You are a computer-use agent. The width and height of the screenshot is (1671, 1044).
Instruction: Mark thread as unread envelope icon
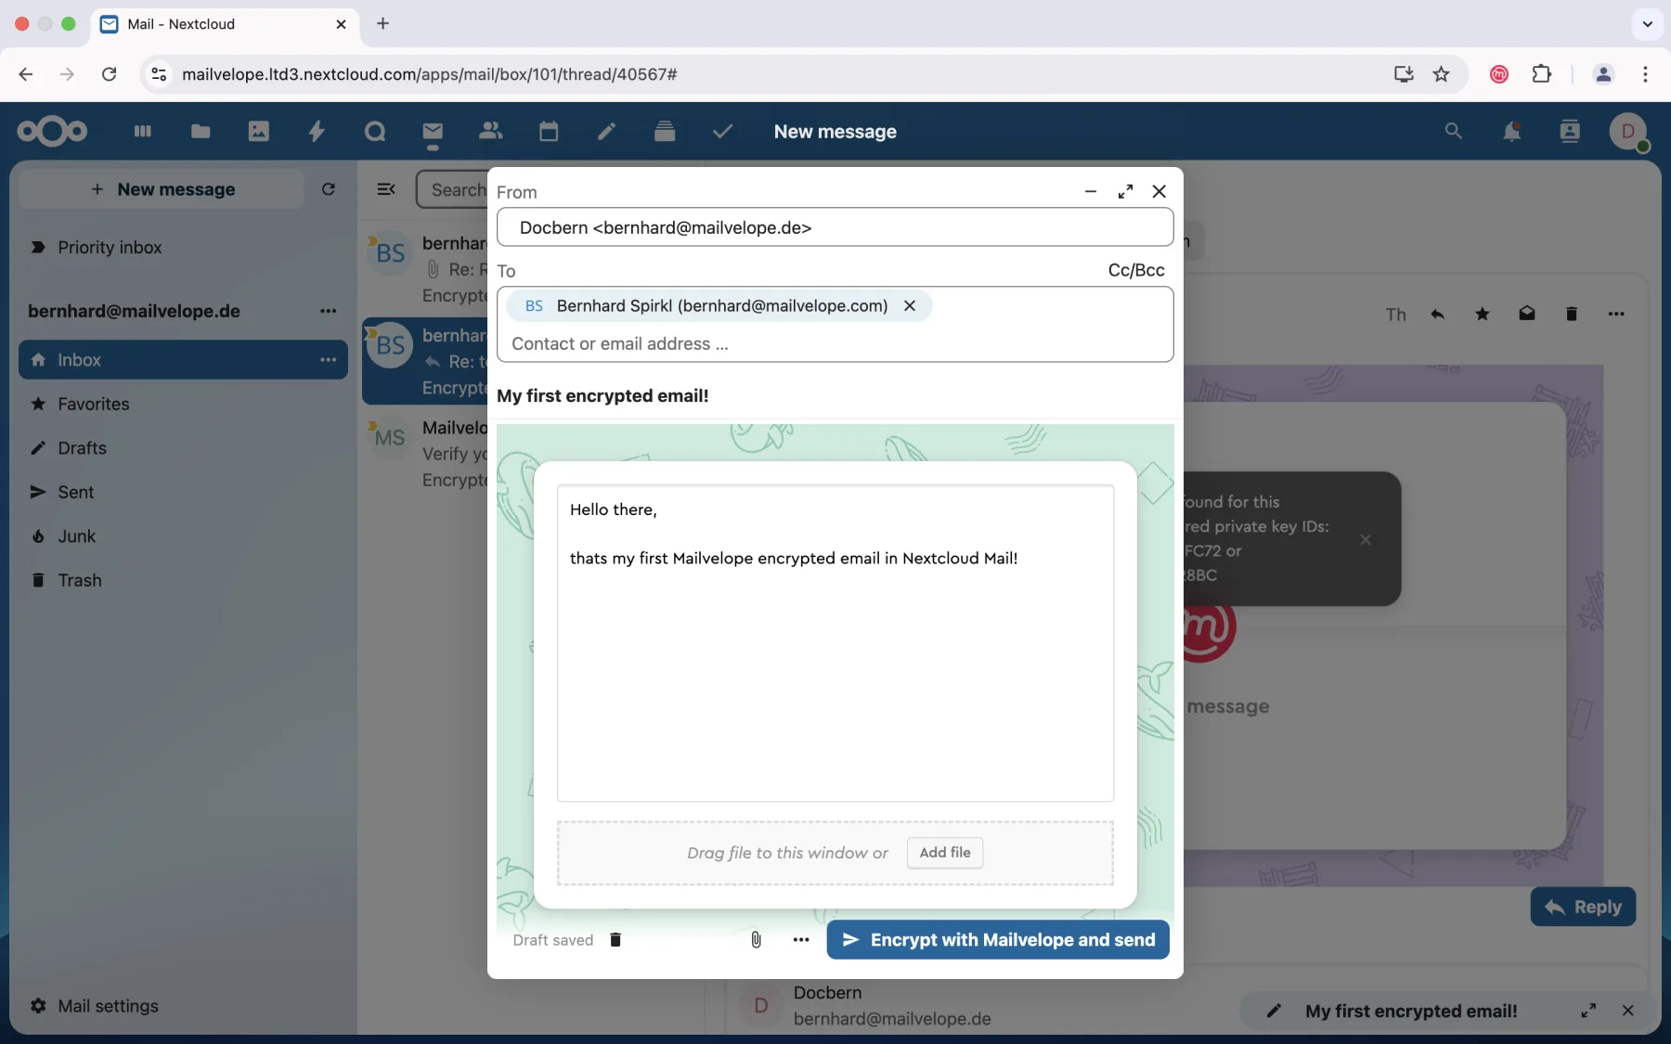click(1526, 314)
